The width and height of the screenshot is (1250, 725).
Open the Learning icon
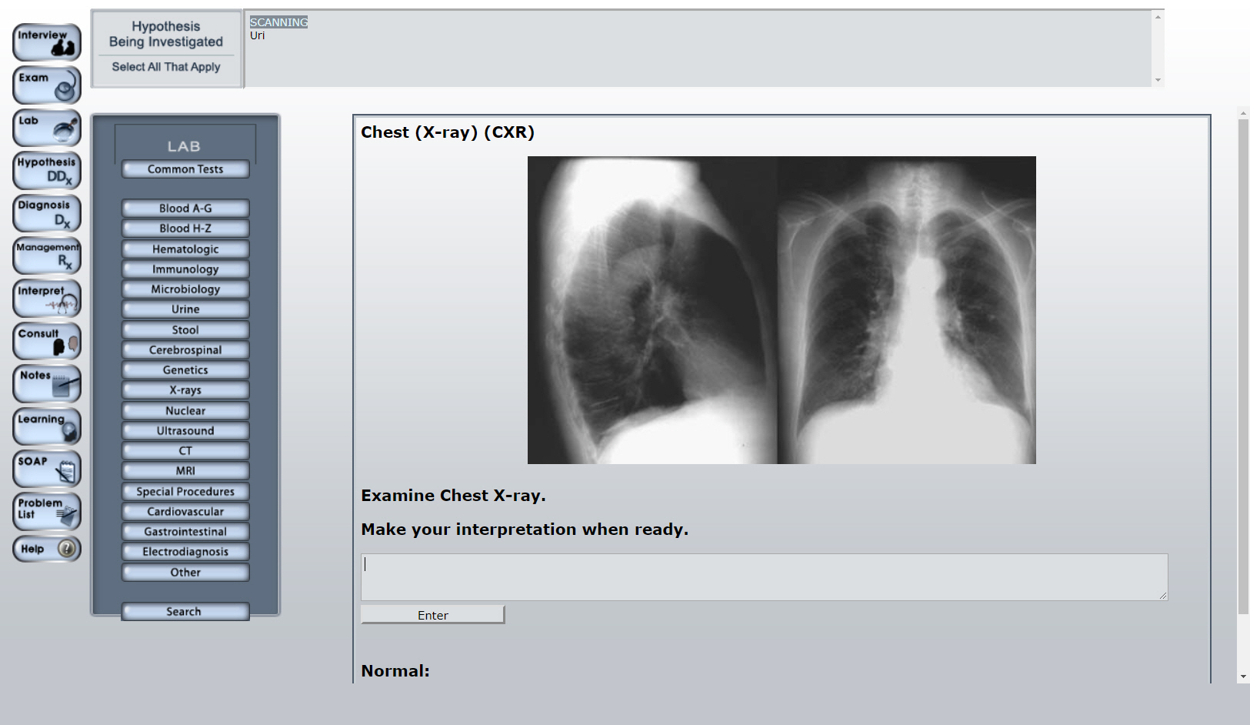(47, 426)
